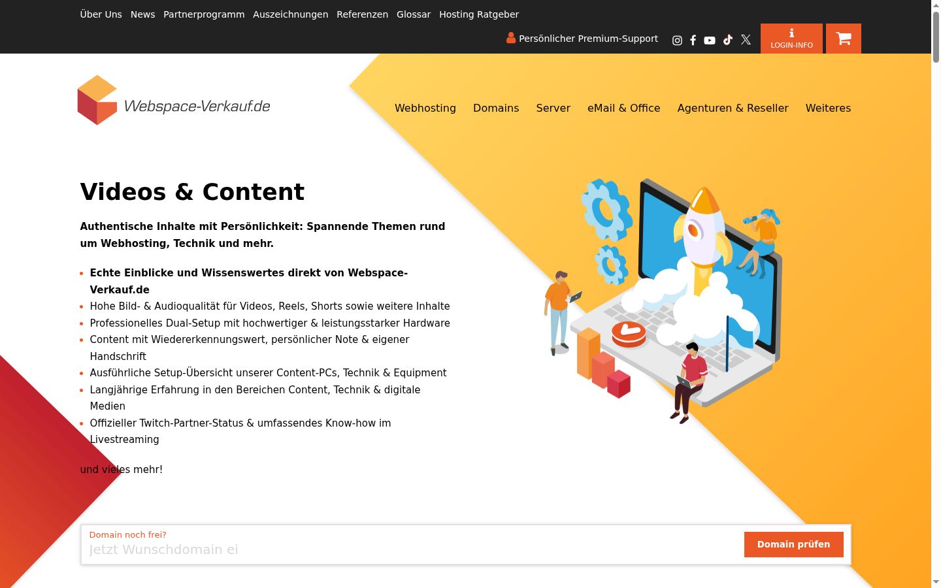Go to Über Uns page
The width and height of the screenshot is (941, 588).
[x=101, y=14]
